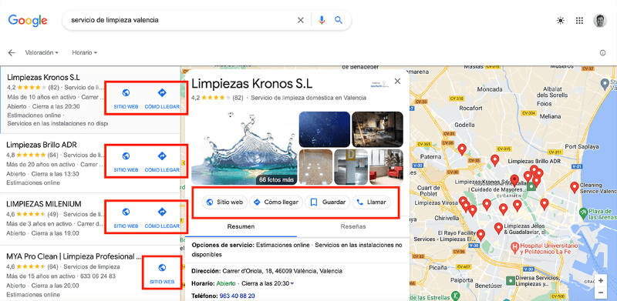Click the Llamar button
Viewport: 617px width, 301px height.
(x=372, y=202)
